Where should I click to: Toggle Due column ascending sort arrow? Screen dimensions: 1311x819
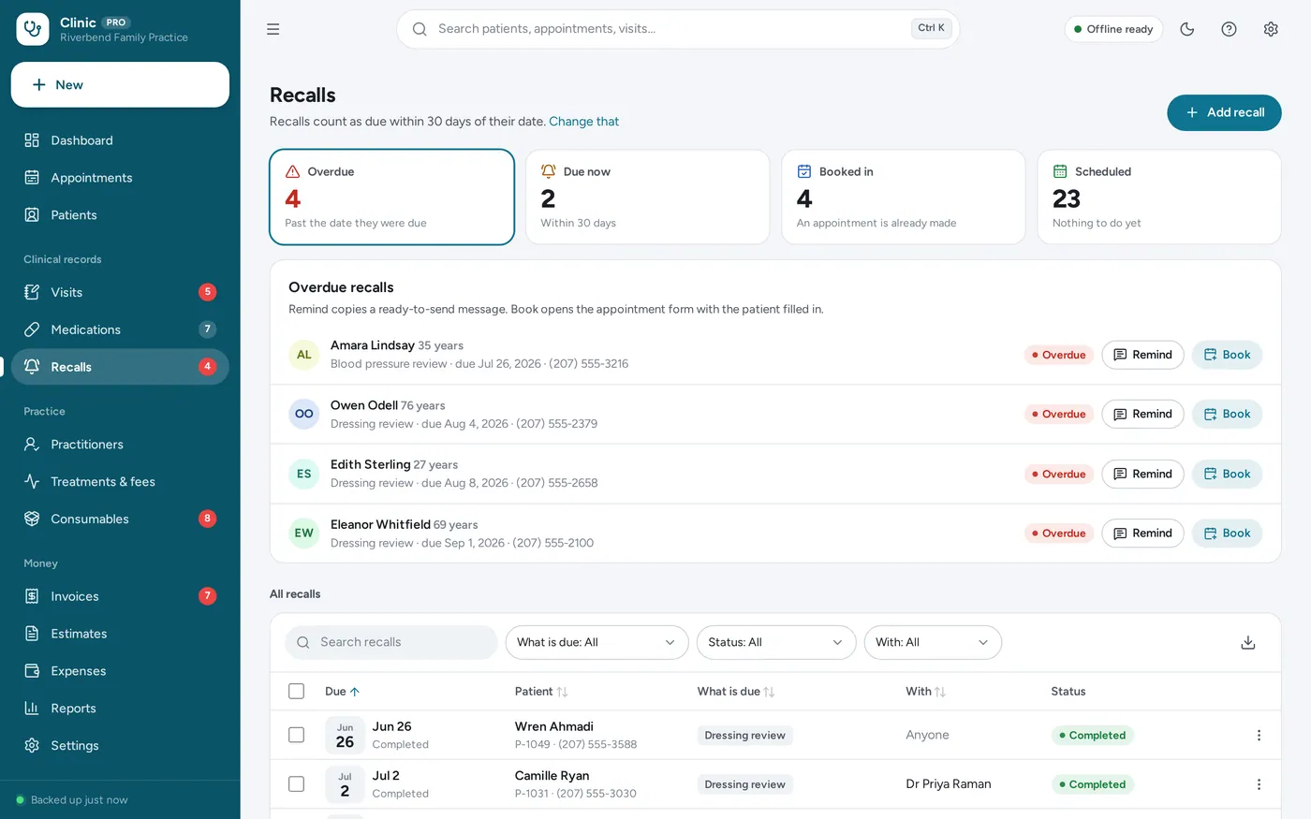[355, 692]
